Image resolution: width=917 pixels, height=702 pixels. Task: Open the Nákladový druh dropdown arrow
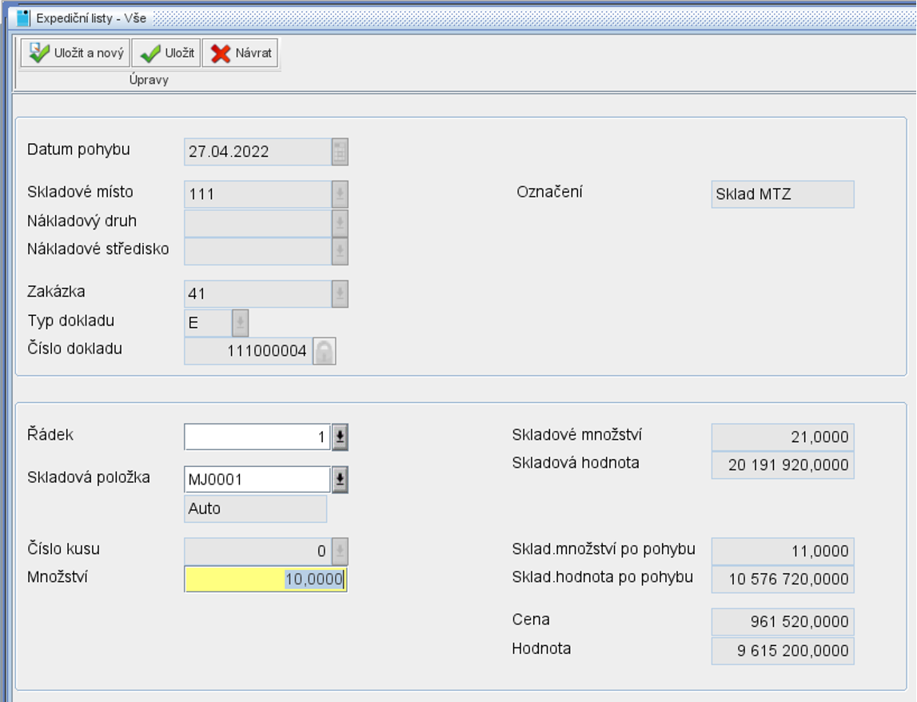click(340, 223)
